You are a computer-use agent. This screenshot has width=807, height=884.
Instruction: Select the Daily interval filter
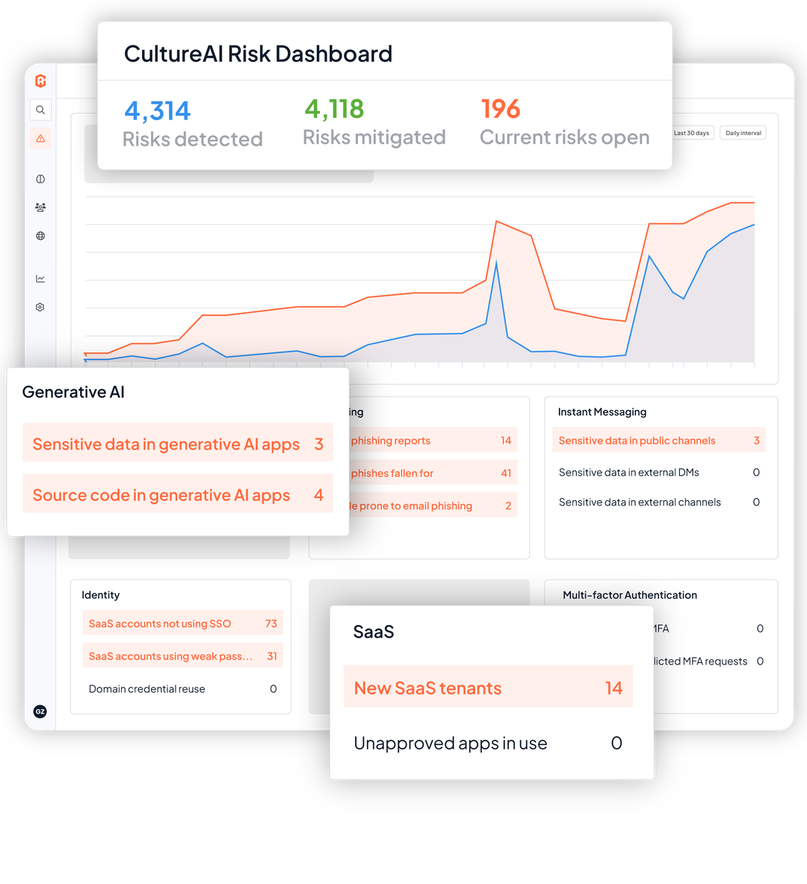[x=743, y=133]
